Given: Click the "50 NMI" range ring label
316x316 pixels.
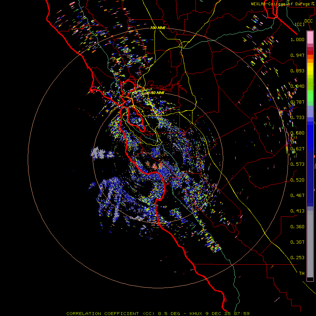Looking at the screenshot, I should 158,93.
